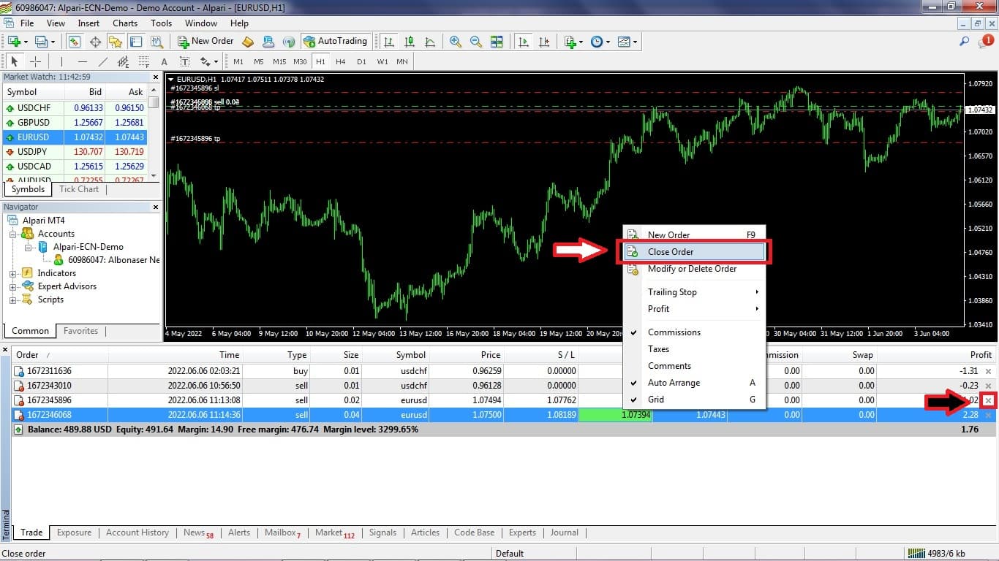The height and width of the screenshot is (561, 999).
Task: Open the Data Window crosshair-circle icon
Action: (95, 42)
